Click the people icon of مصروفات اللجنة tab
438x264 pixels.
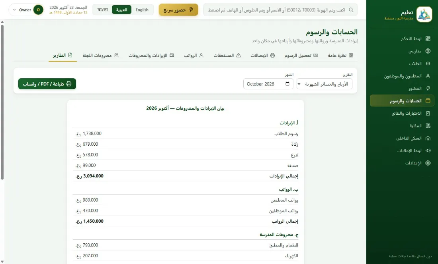116,56
